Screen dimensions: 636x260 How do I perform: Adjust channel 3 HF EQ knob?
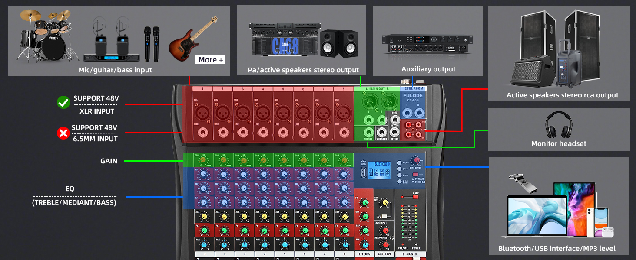[243, 175]
